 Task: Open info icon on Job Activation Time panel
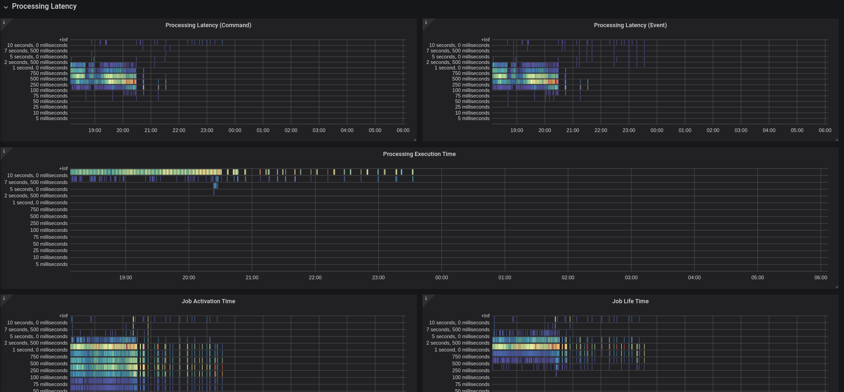pyautogui.click(x=4, y=298)
